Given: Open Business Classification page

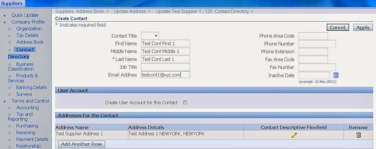Looking at the screenshot, I should pos(21,66).
